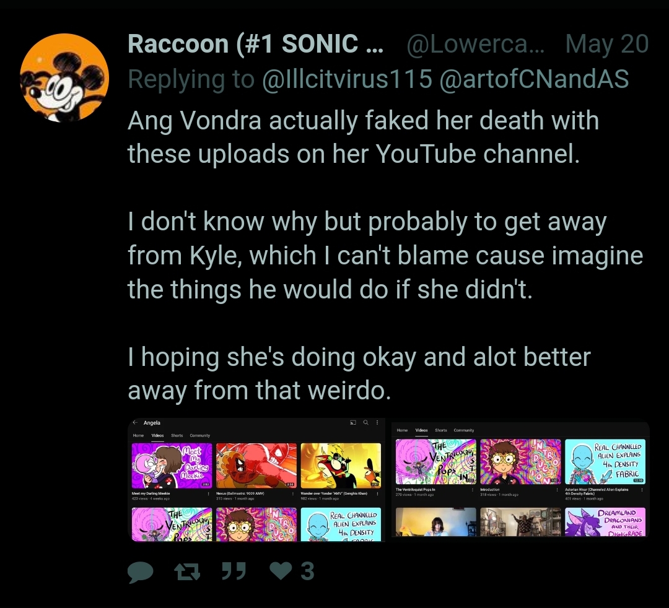The height and width of the screenshot is (608, 669).
Task: Open Raccoon (#1 SONIC ... display name
Action: click(255, 44)
